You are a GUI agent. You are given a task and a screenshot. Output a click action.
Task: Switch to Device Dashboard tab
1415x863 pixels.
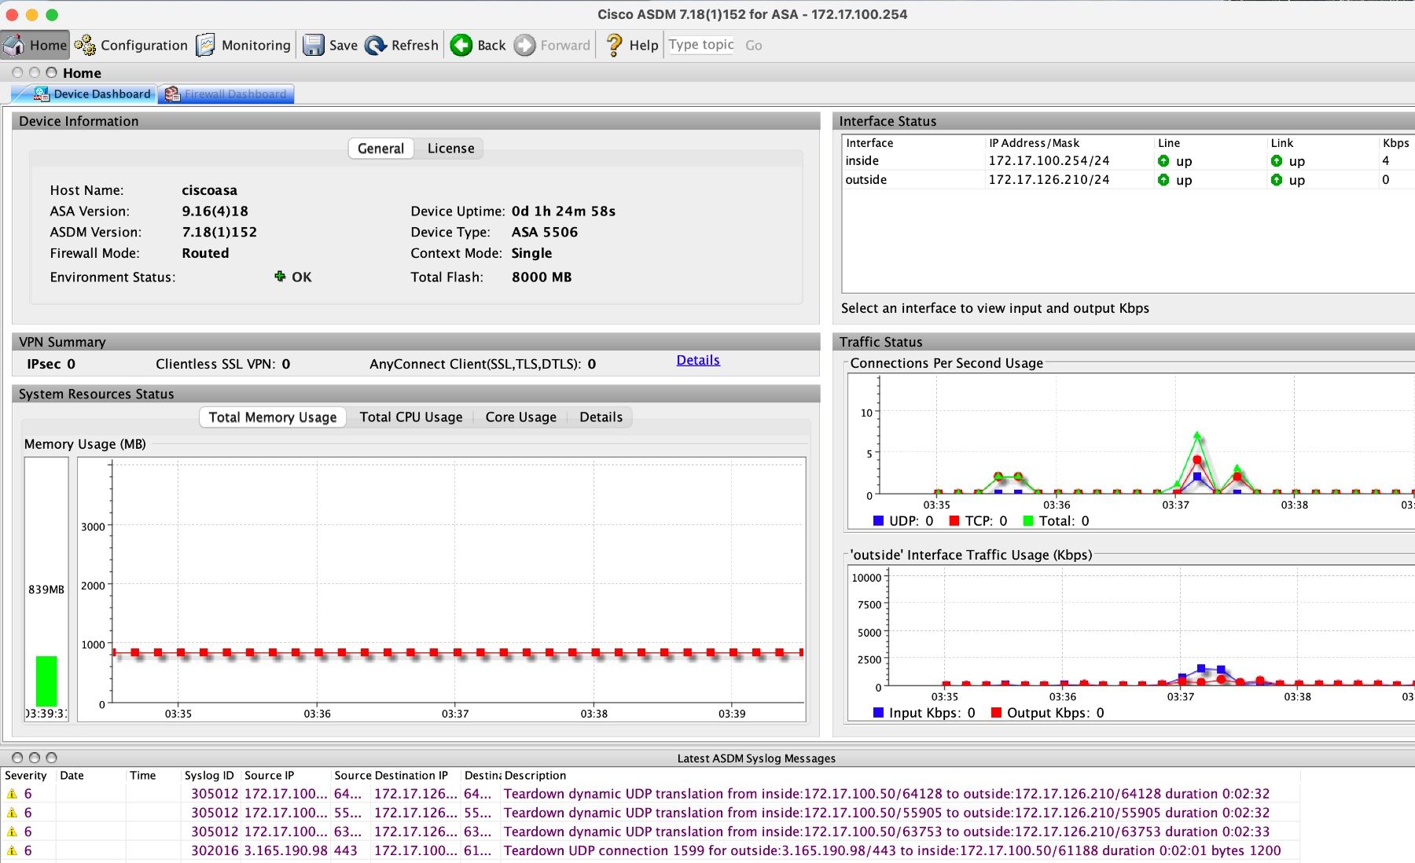coord(84,94)
